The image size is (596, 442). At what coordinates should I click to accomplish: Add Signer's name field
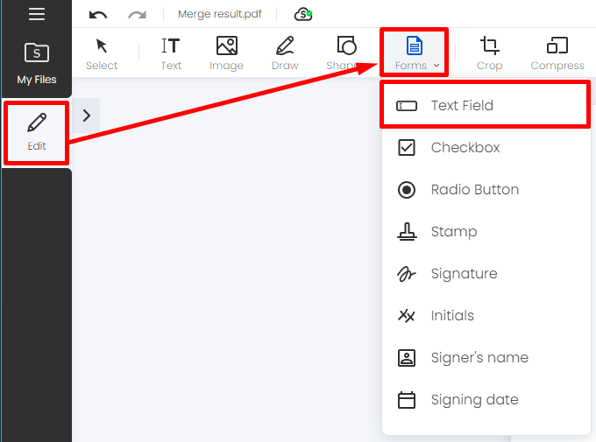486,357
